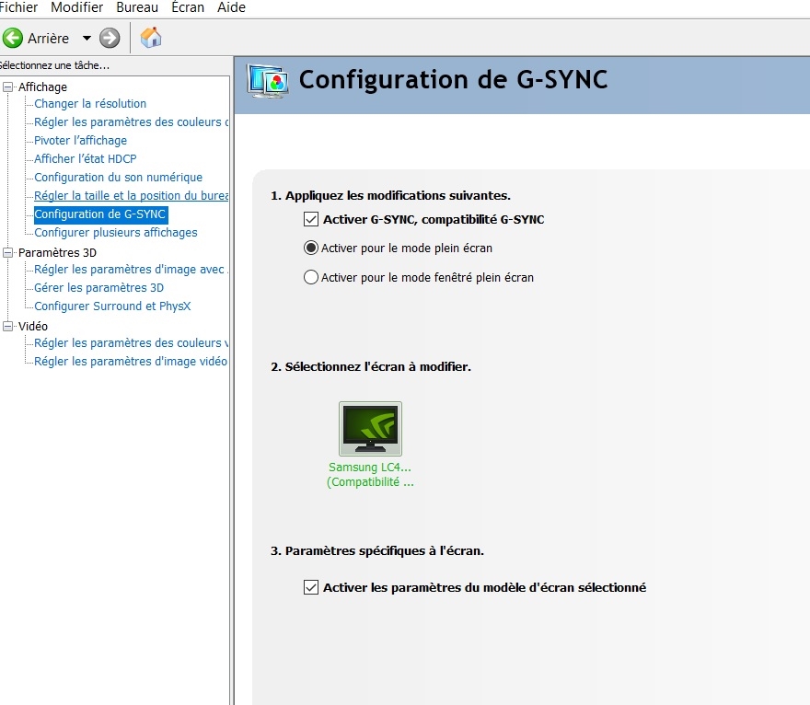Toggle Activer les paramètres du modèle d'écran

[311, 587]
